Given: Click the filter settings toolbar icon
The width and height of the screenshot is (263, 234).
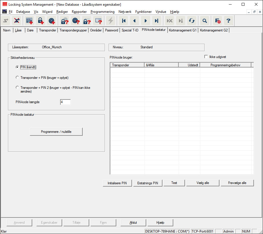Looking at the screenshot, I should click(218, 21).
